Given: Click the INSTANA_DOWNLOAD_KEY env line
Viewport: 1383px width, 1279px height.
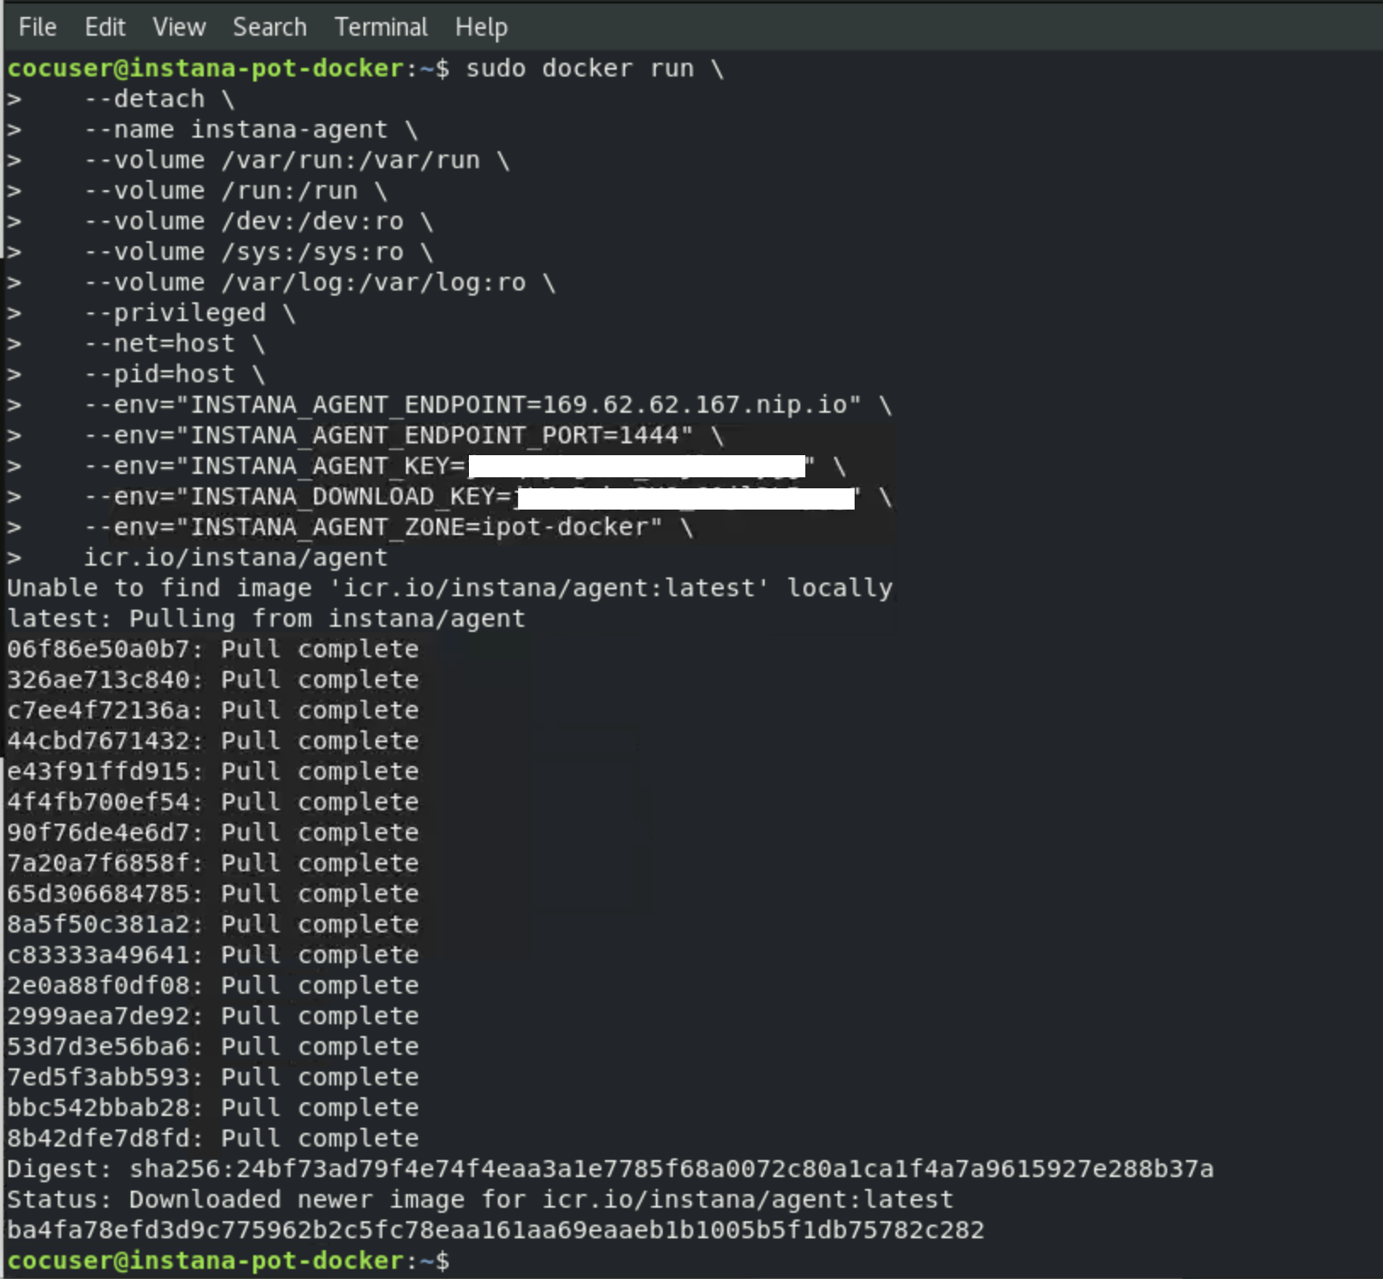Looking at the screenshot, I should pos(488,497).
